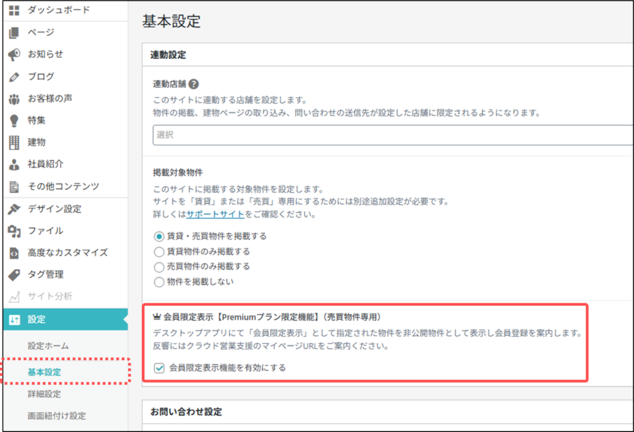Viewport: 634px width, 432px height.
Task: Click the help icon next to 連動店舗
Action: pyautogui.click(x=194, y=84)
